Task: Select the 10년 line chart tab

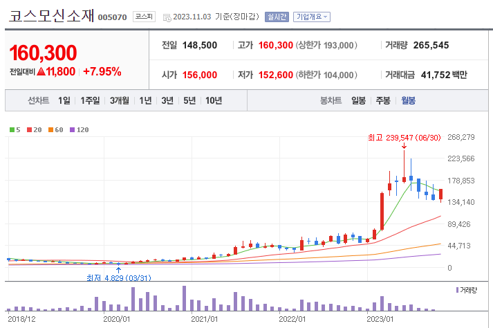Action: point(214,101)
